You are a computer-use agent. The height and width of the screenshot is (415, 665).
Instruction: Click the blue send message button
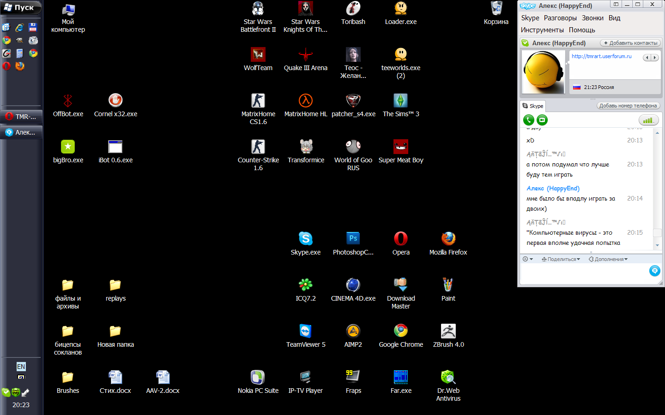[654, 271]
